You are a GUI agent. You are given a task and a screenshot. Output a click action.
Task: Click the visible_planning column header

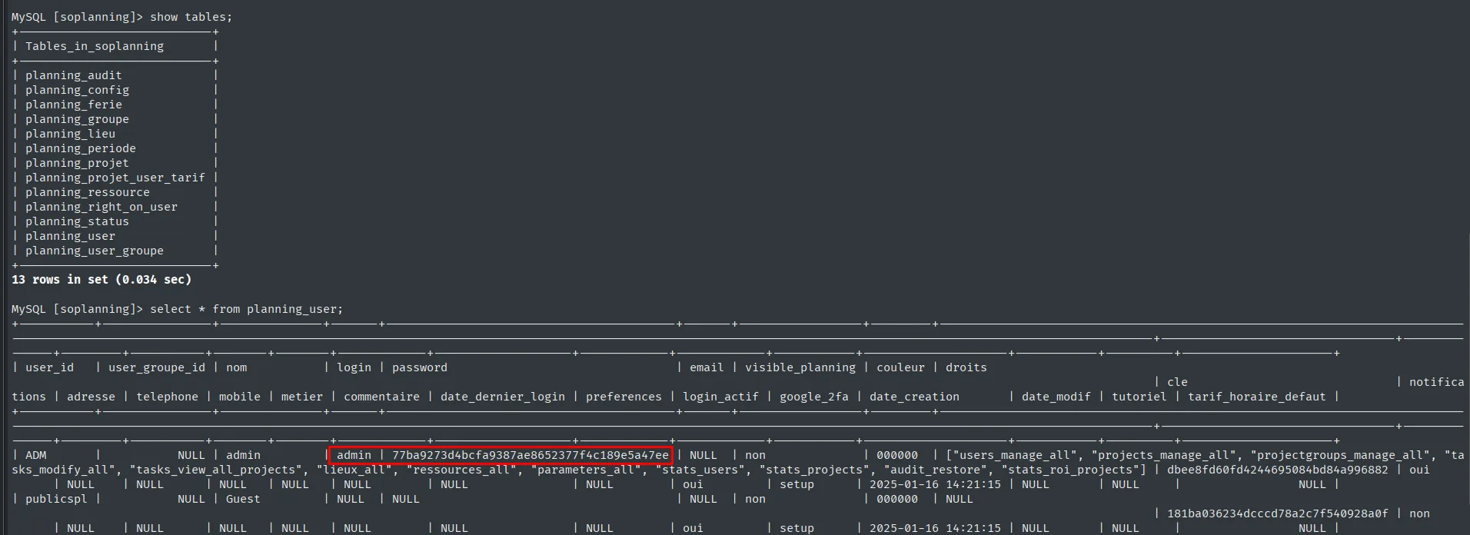coord(800,367)
